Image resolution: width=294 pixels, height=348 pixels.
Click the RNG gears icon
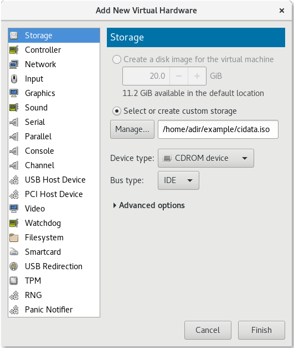click(x=14, y=295)
